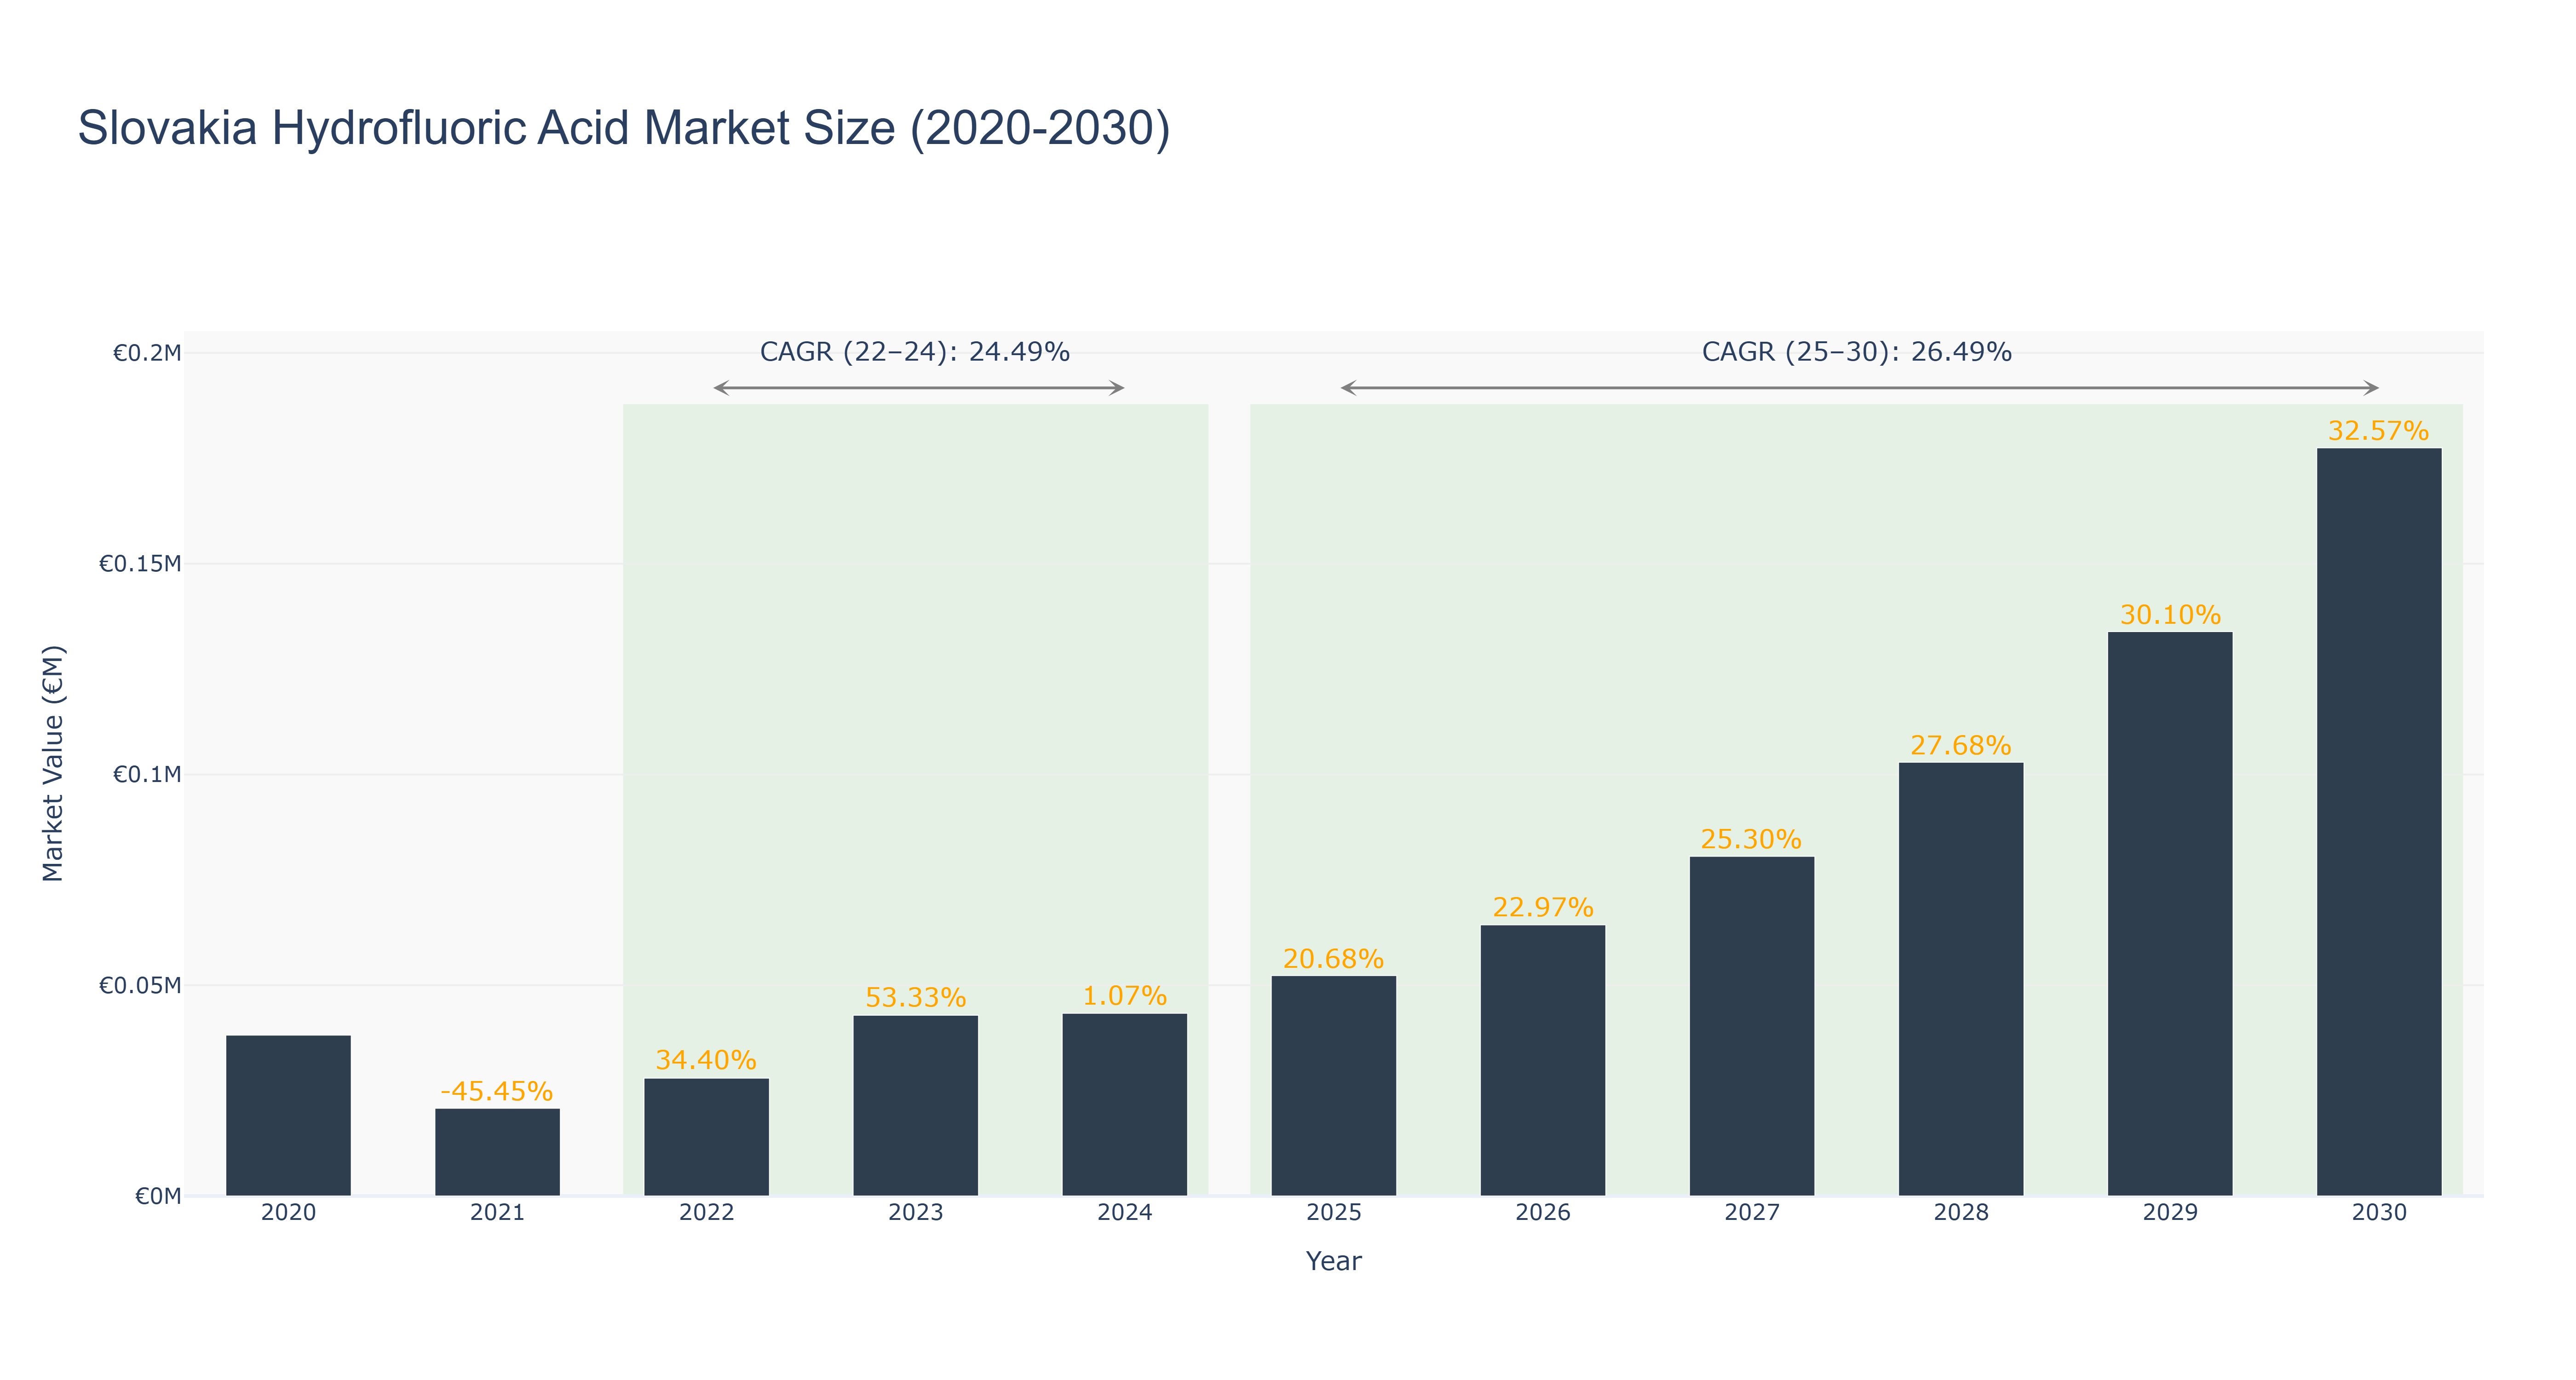
Task: Click the 20.68% growth label
Action: (x=1333, y=959)
